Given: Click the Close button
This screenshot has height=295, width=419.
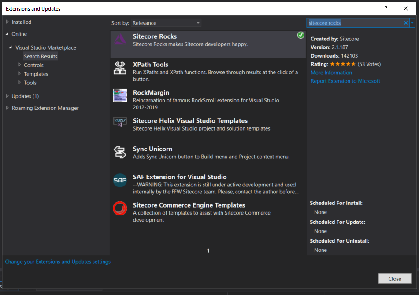Looking at the screenshot, I should [x=395, y=278].
